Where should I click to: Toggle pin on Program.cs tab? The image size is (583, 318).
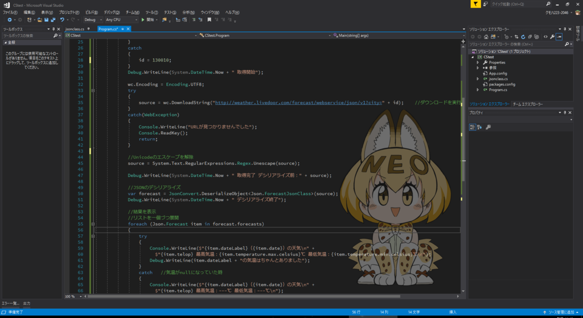click(x=123, y=28)
